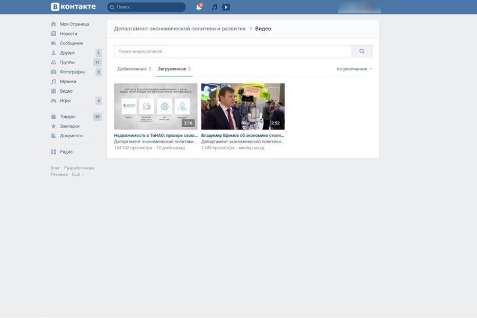Open the music note icon in header
The height and width of the screenshot is (318, 477).
pos(214,7)
